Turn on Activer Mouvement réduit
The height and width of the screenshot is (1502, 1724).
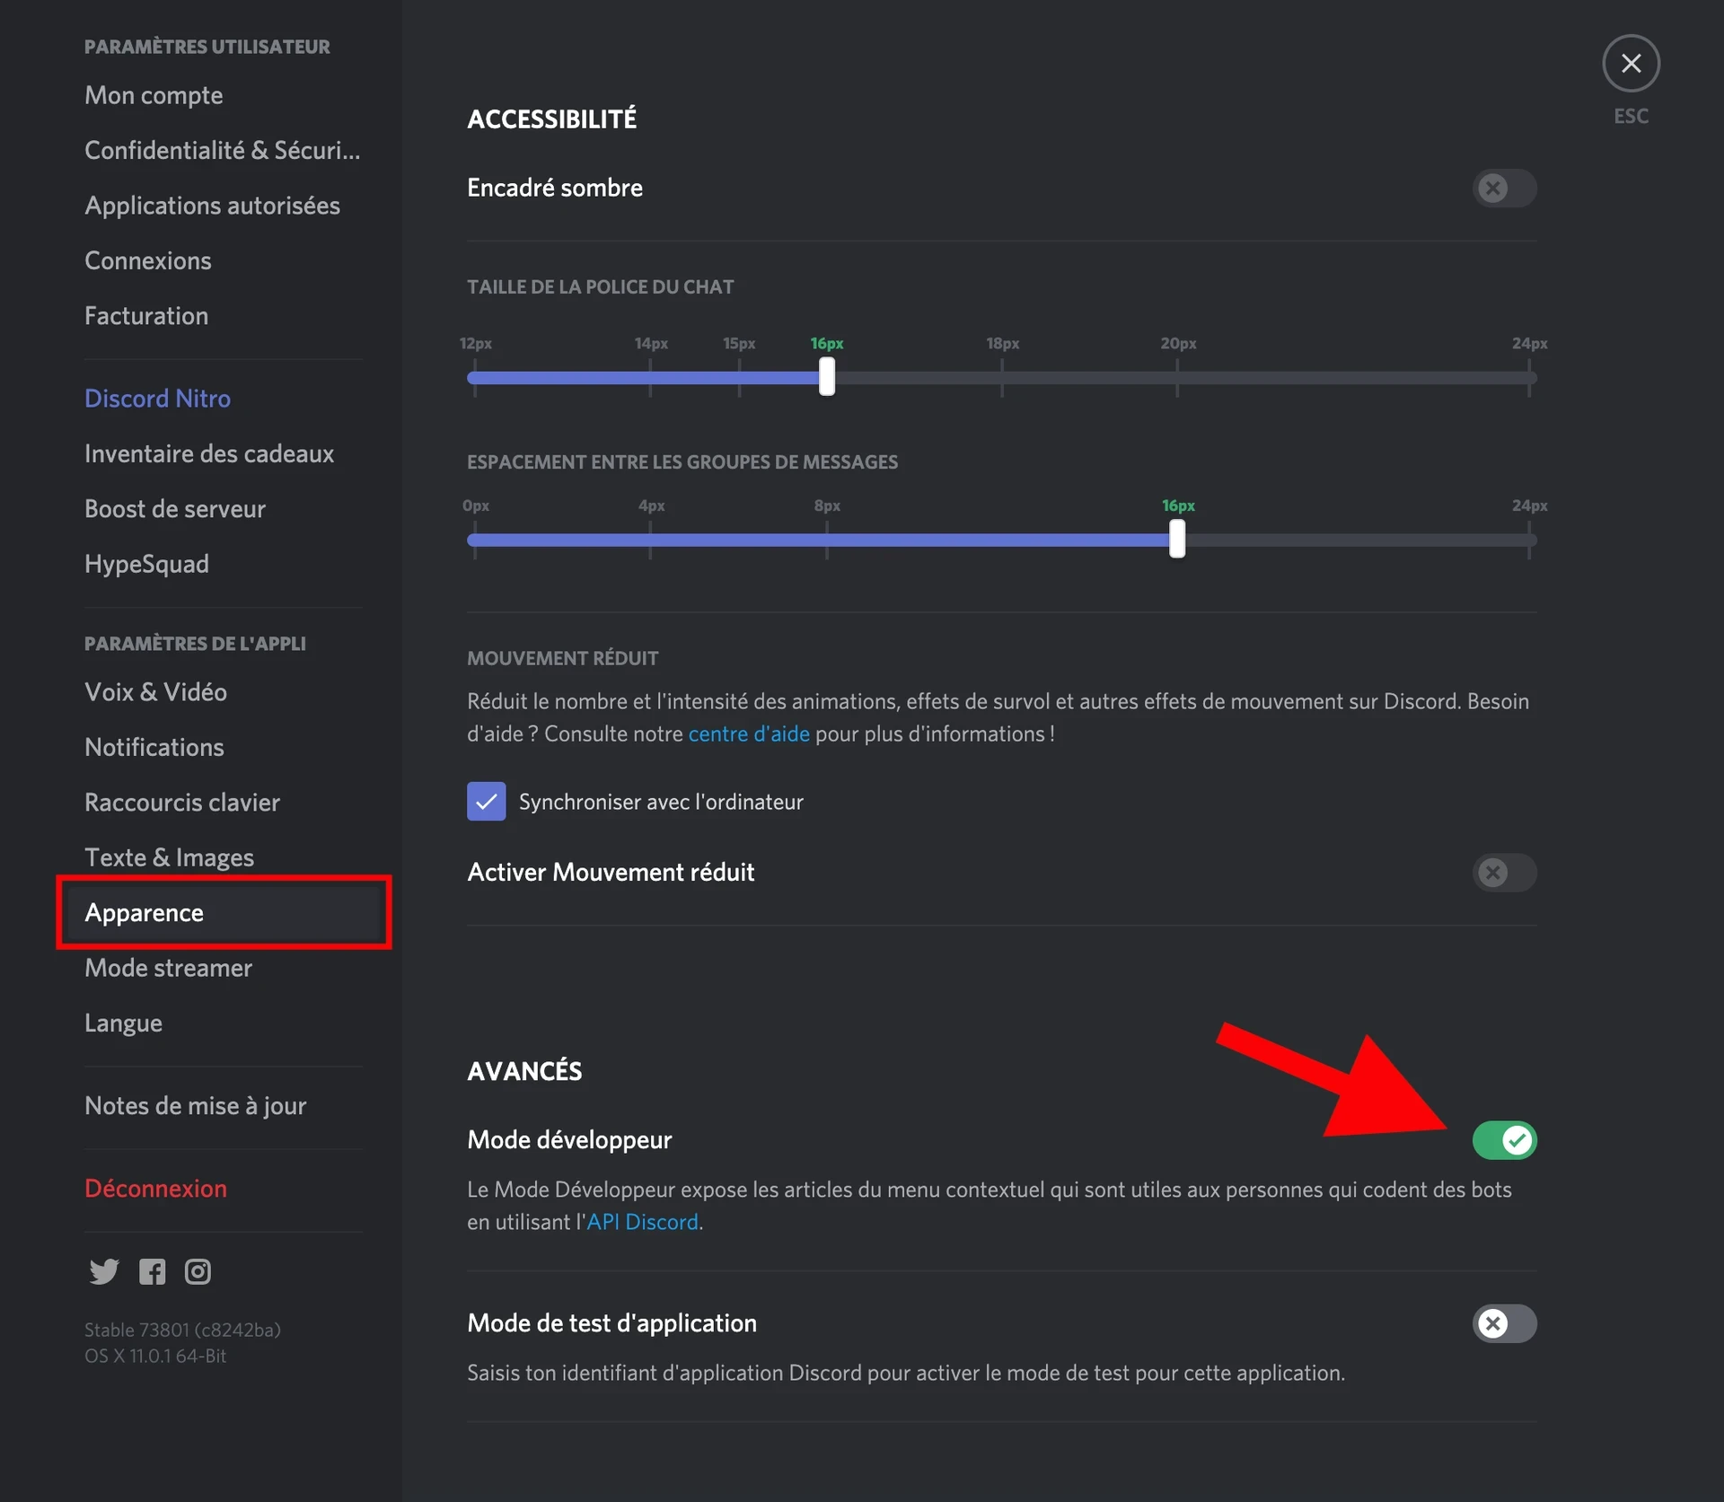tap(1504, 873)
